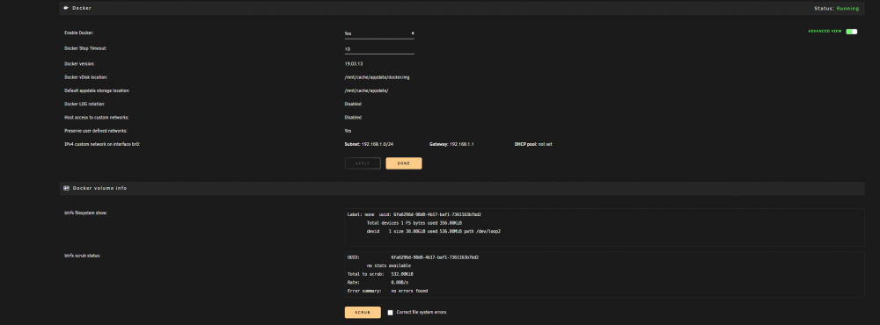Click the /mnt/cache/appdata/docker.img path

pyautogui.click(x=378, y=77)
